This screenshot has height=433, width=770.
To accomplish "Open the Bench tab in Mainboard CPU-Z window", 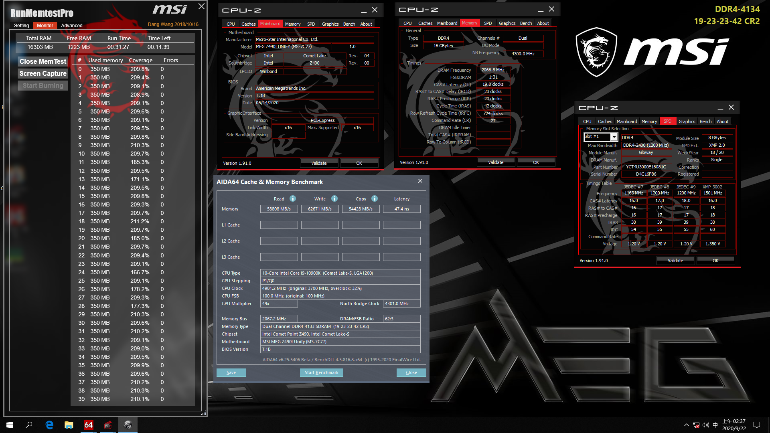I will (x=349, y=24).
